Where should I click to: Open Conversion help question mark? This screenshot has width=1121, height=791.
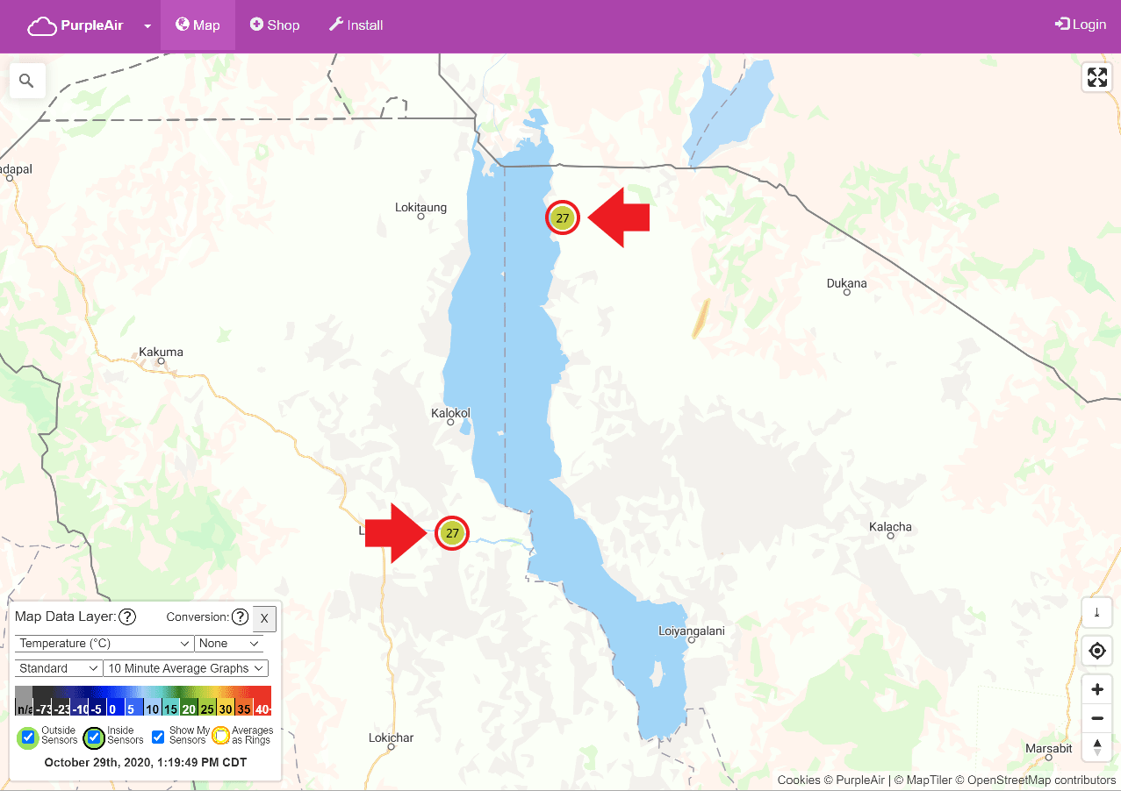(240, 617)
